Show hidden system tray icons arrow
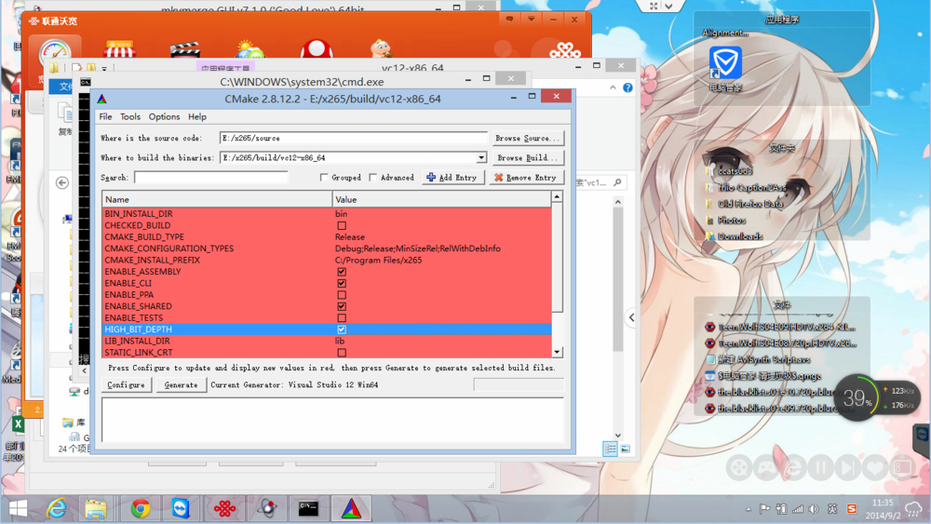The height and width of the screenshot is (524, 931). [x=749, y=509]
